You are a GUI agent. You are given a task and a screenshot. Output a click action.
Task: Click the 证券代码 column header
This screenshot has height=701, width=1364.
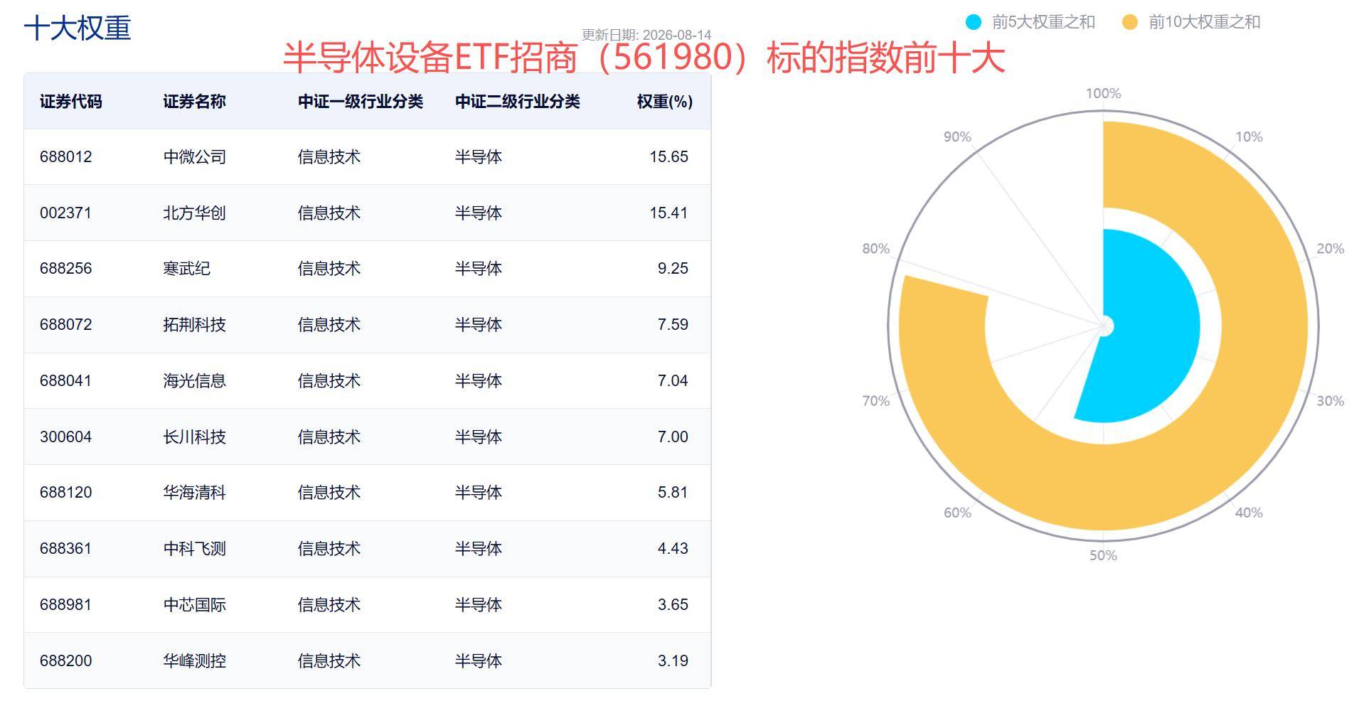coord(71,102)
